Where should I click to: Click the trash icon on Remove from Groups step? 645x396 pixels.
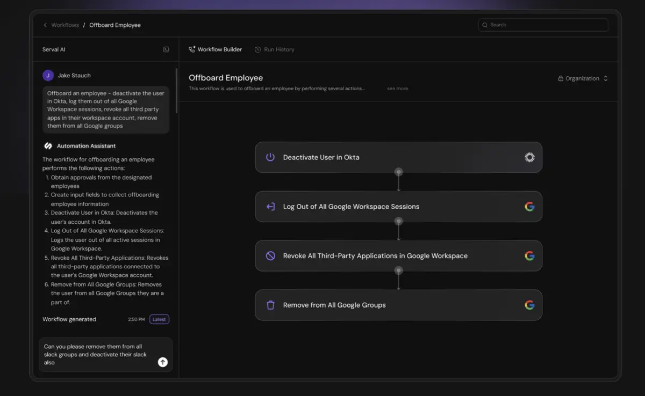[270, 305]
